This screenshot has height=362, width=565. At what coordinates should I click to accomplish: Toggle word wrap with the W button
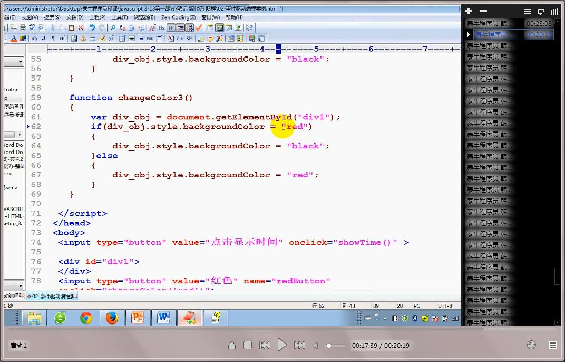[x=171, y=27]
